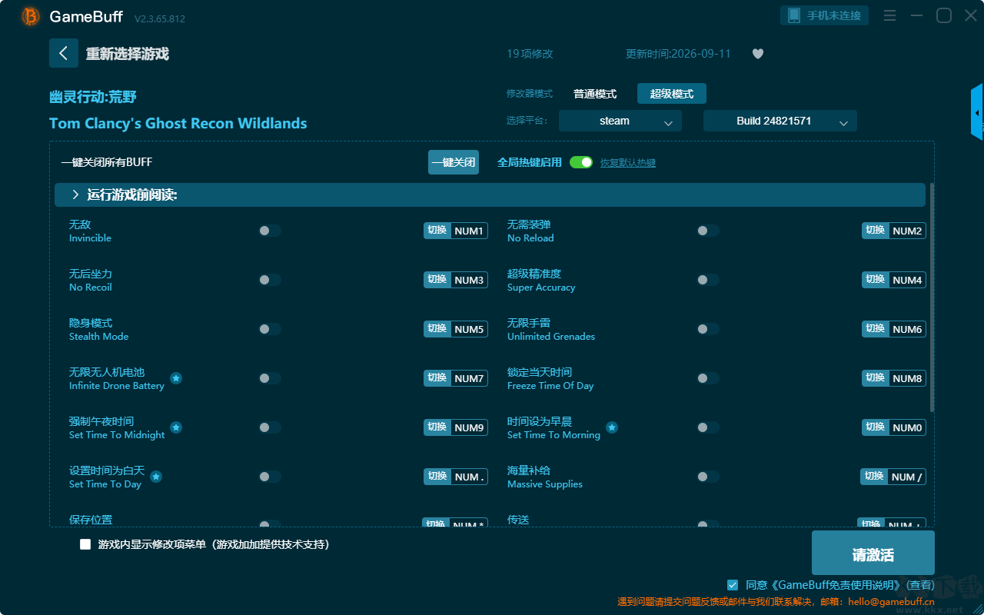Enable Super Accuracy toggle
The height and width of the screenshot is (615, 984).
pyautogui.click(x=708, y=280)
